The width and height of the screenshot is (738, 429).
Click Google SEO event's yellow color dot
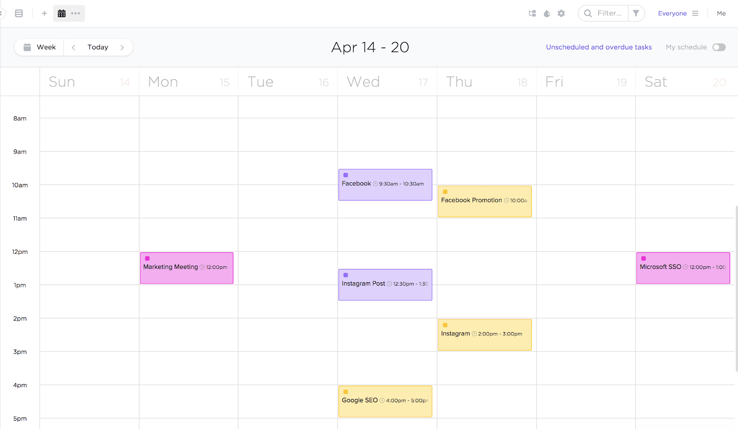(345, 392)
